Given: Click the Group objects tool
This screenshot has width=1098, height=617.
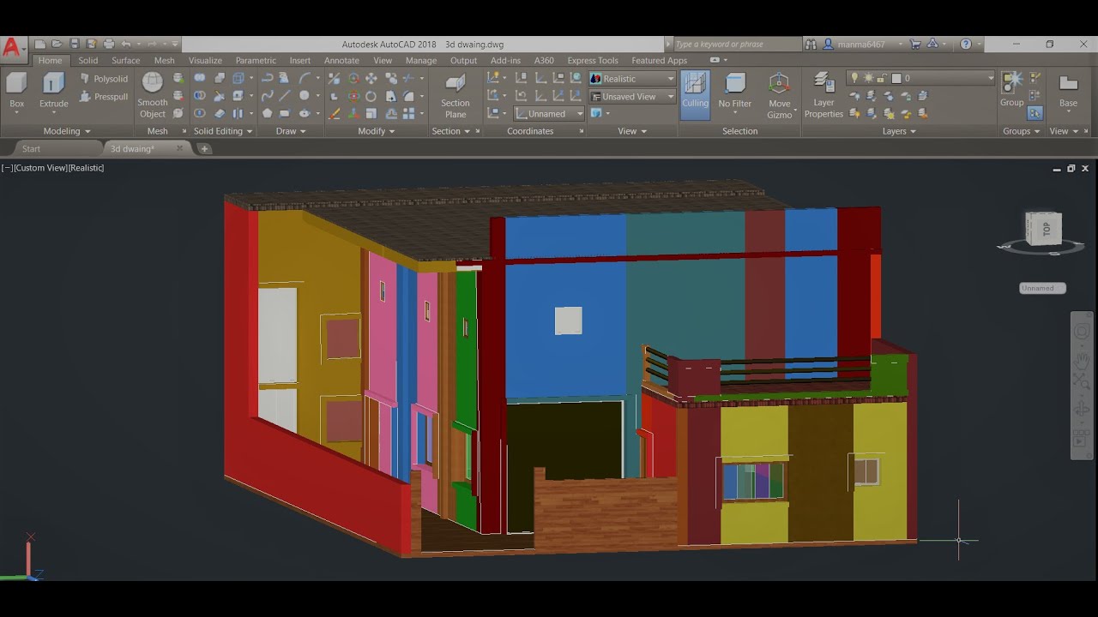Looking at the screenshot, I should (1012, 90).
